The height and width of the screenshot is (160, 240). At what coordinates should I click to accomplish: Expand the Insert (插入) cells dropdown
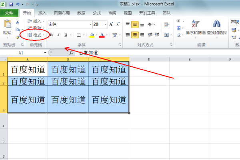click(x=44, y=21)
